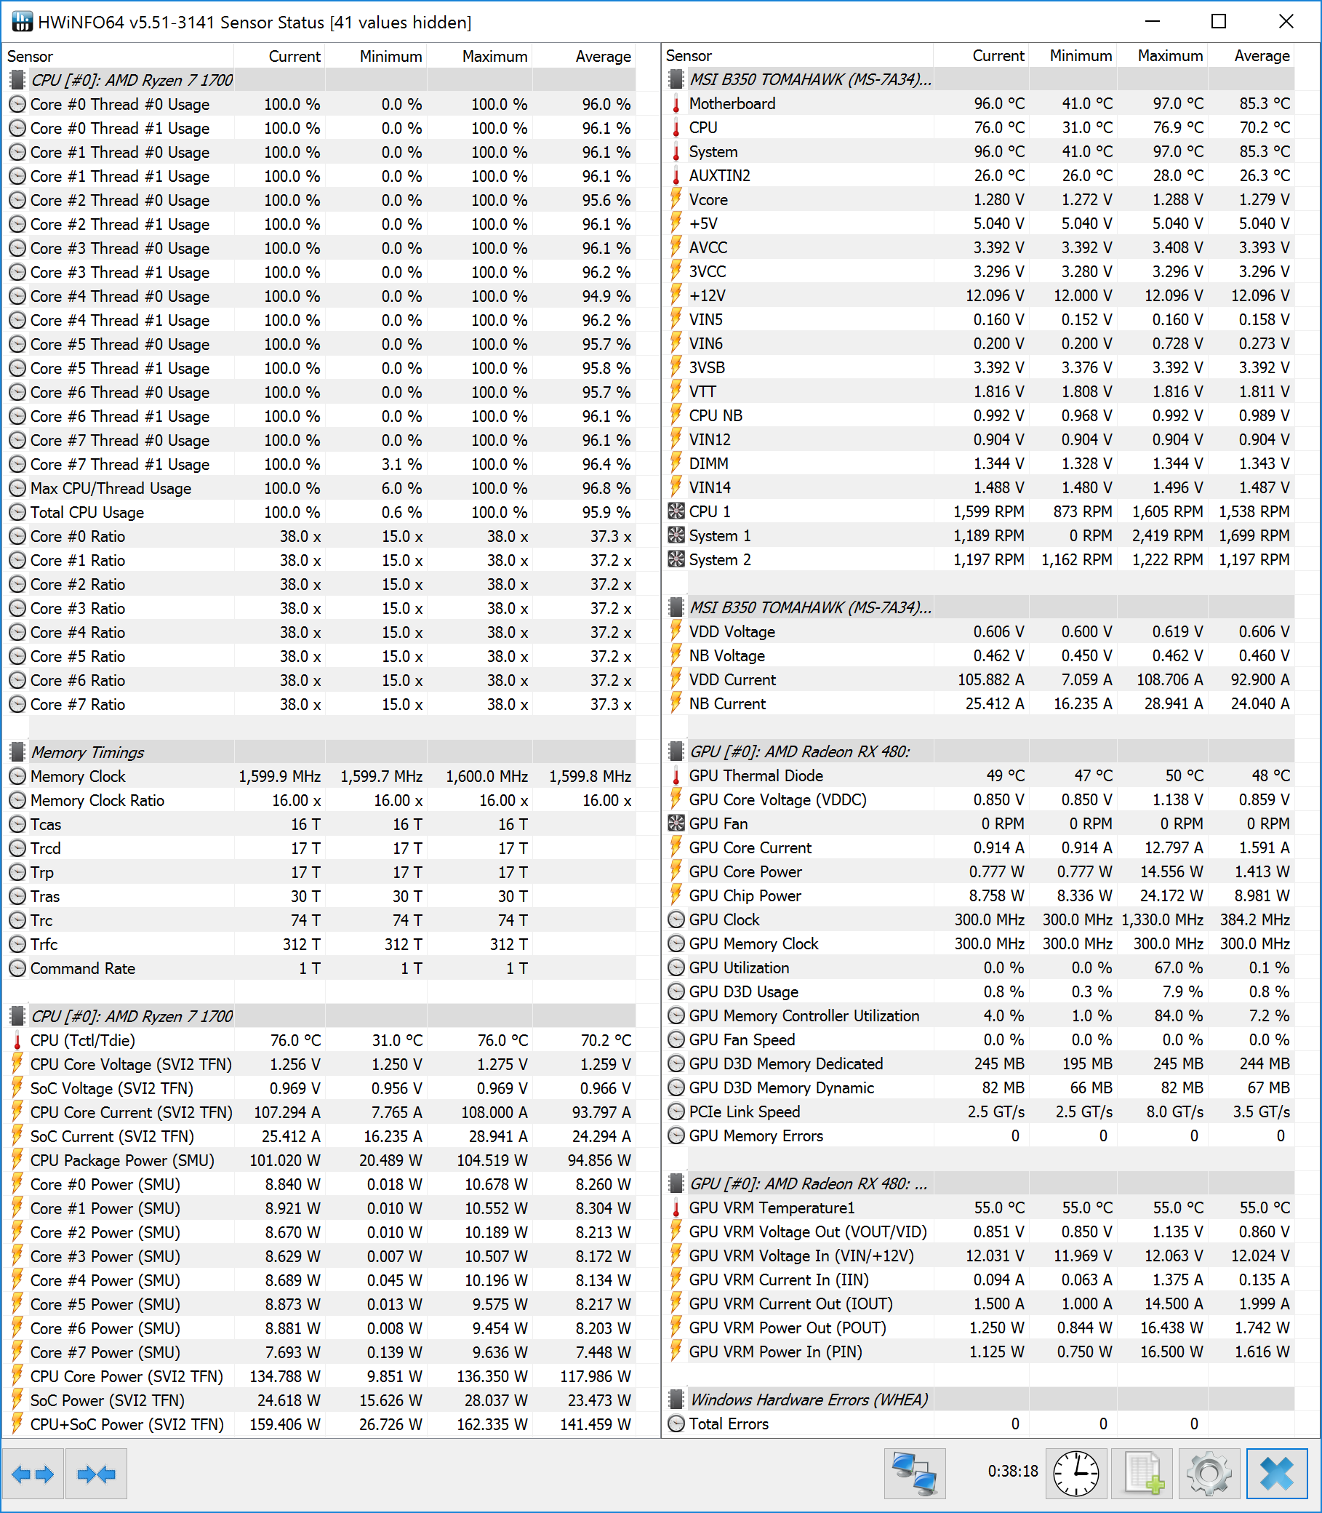This screenshot has width=1322, height=1513.
Task: Select the CPU+SoC Power (SVI2 TFN) row
Action: point(320,1424)
